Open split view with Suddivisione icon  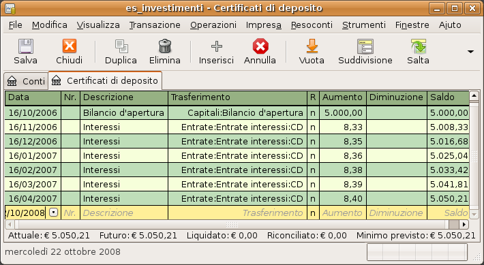point(365,46)
